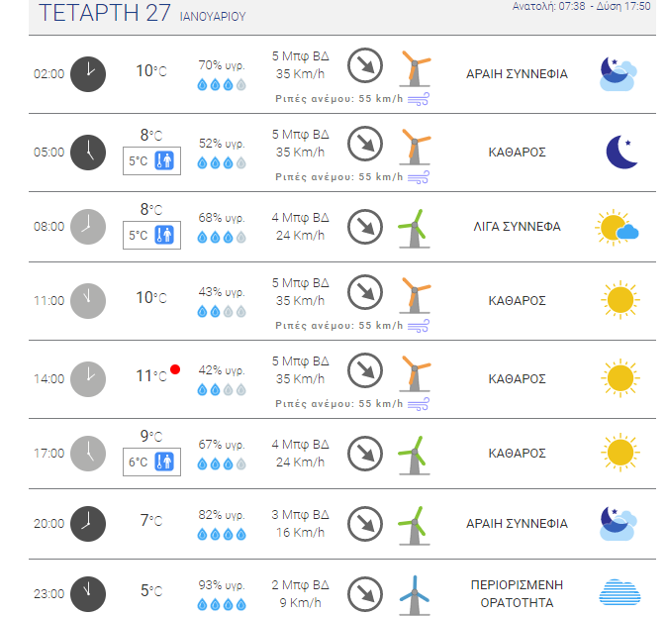
Task: Click the 6°C feels-like box at 17:00
Action: (151, 462)
